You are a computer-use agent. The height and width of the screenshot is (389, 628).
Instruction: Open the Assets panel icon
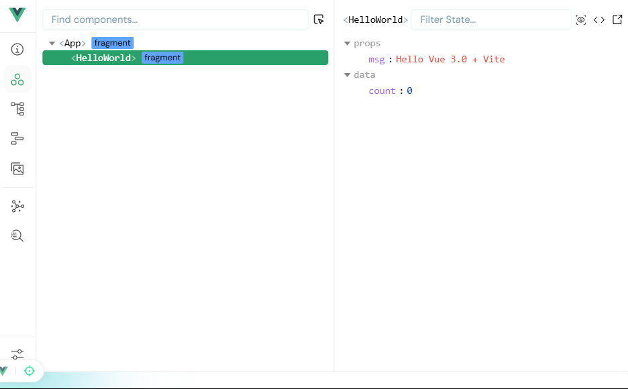pos(17,168)
